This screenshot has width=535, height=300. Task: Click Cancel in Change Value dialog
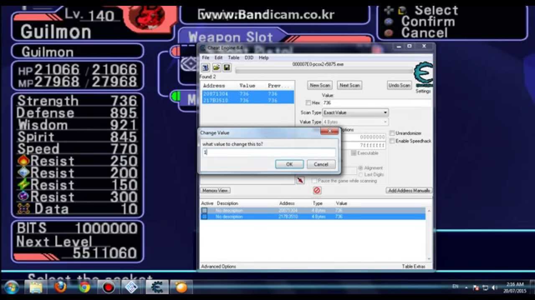coord(321,164)
